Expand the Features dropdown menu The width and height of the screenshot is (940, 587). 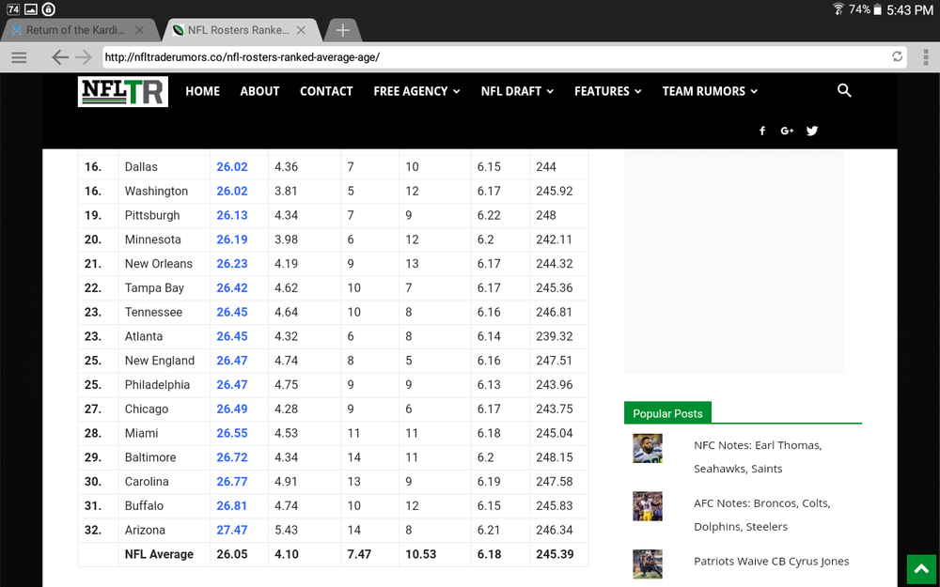608,91
